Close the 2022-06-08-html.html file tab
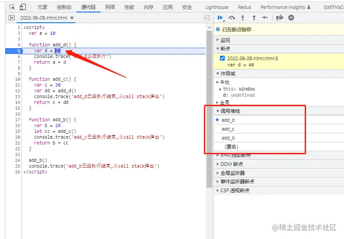This screenshot has width=344, height=239. 72,18
